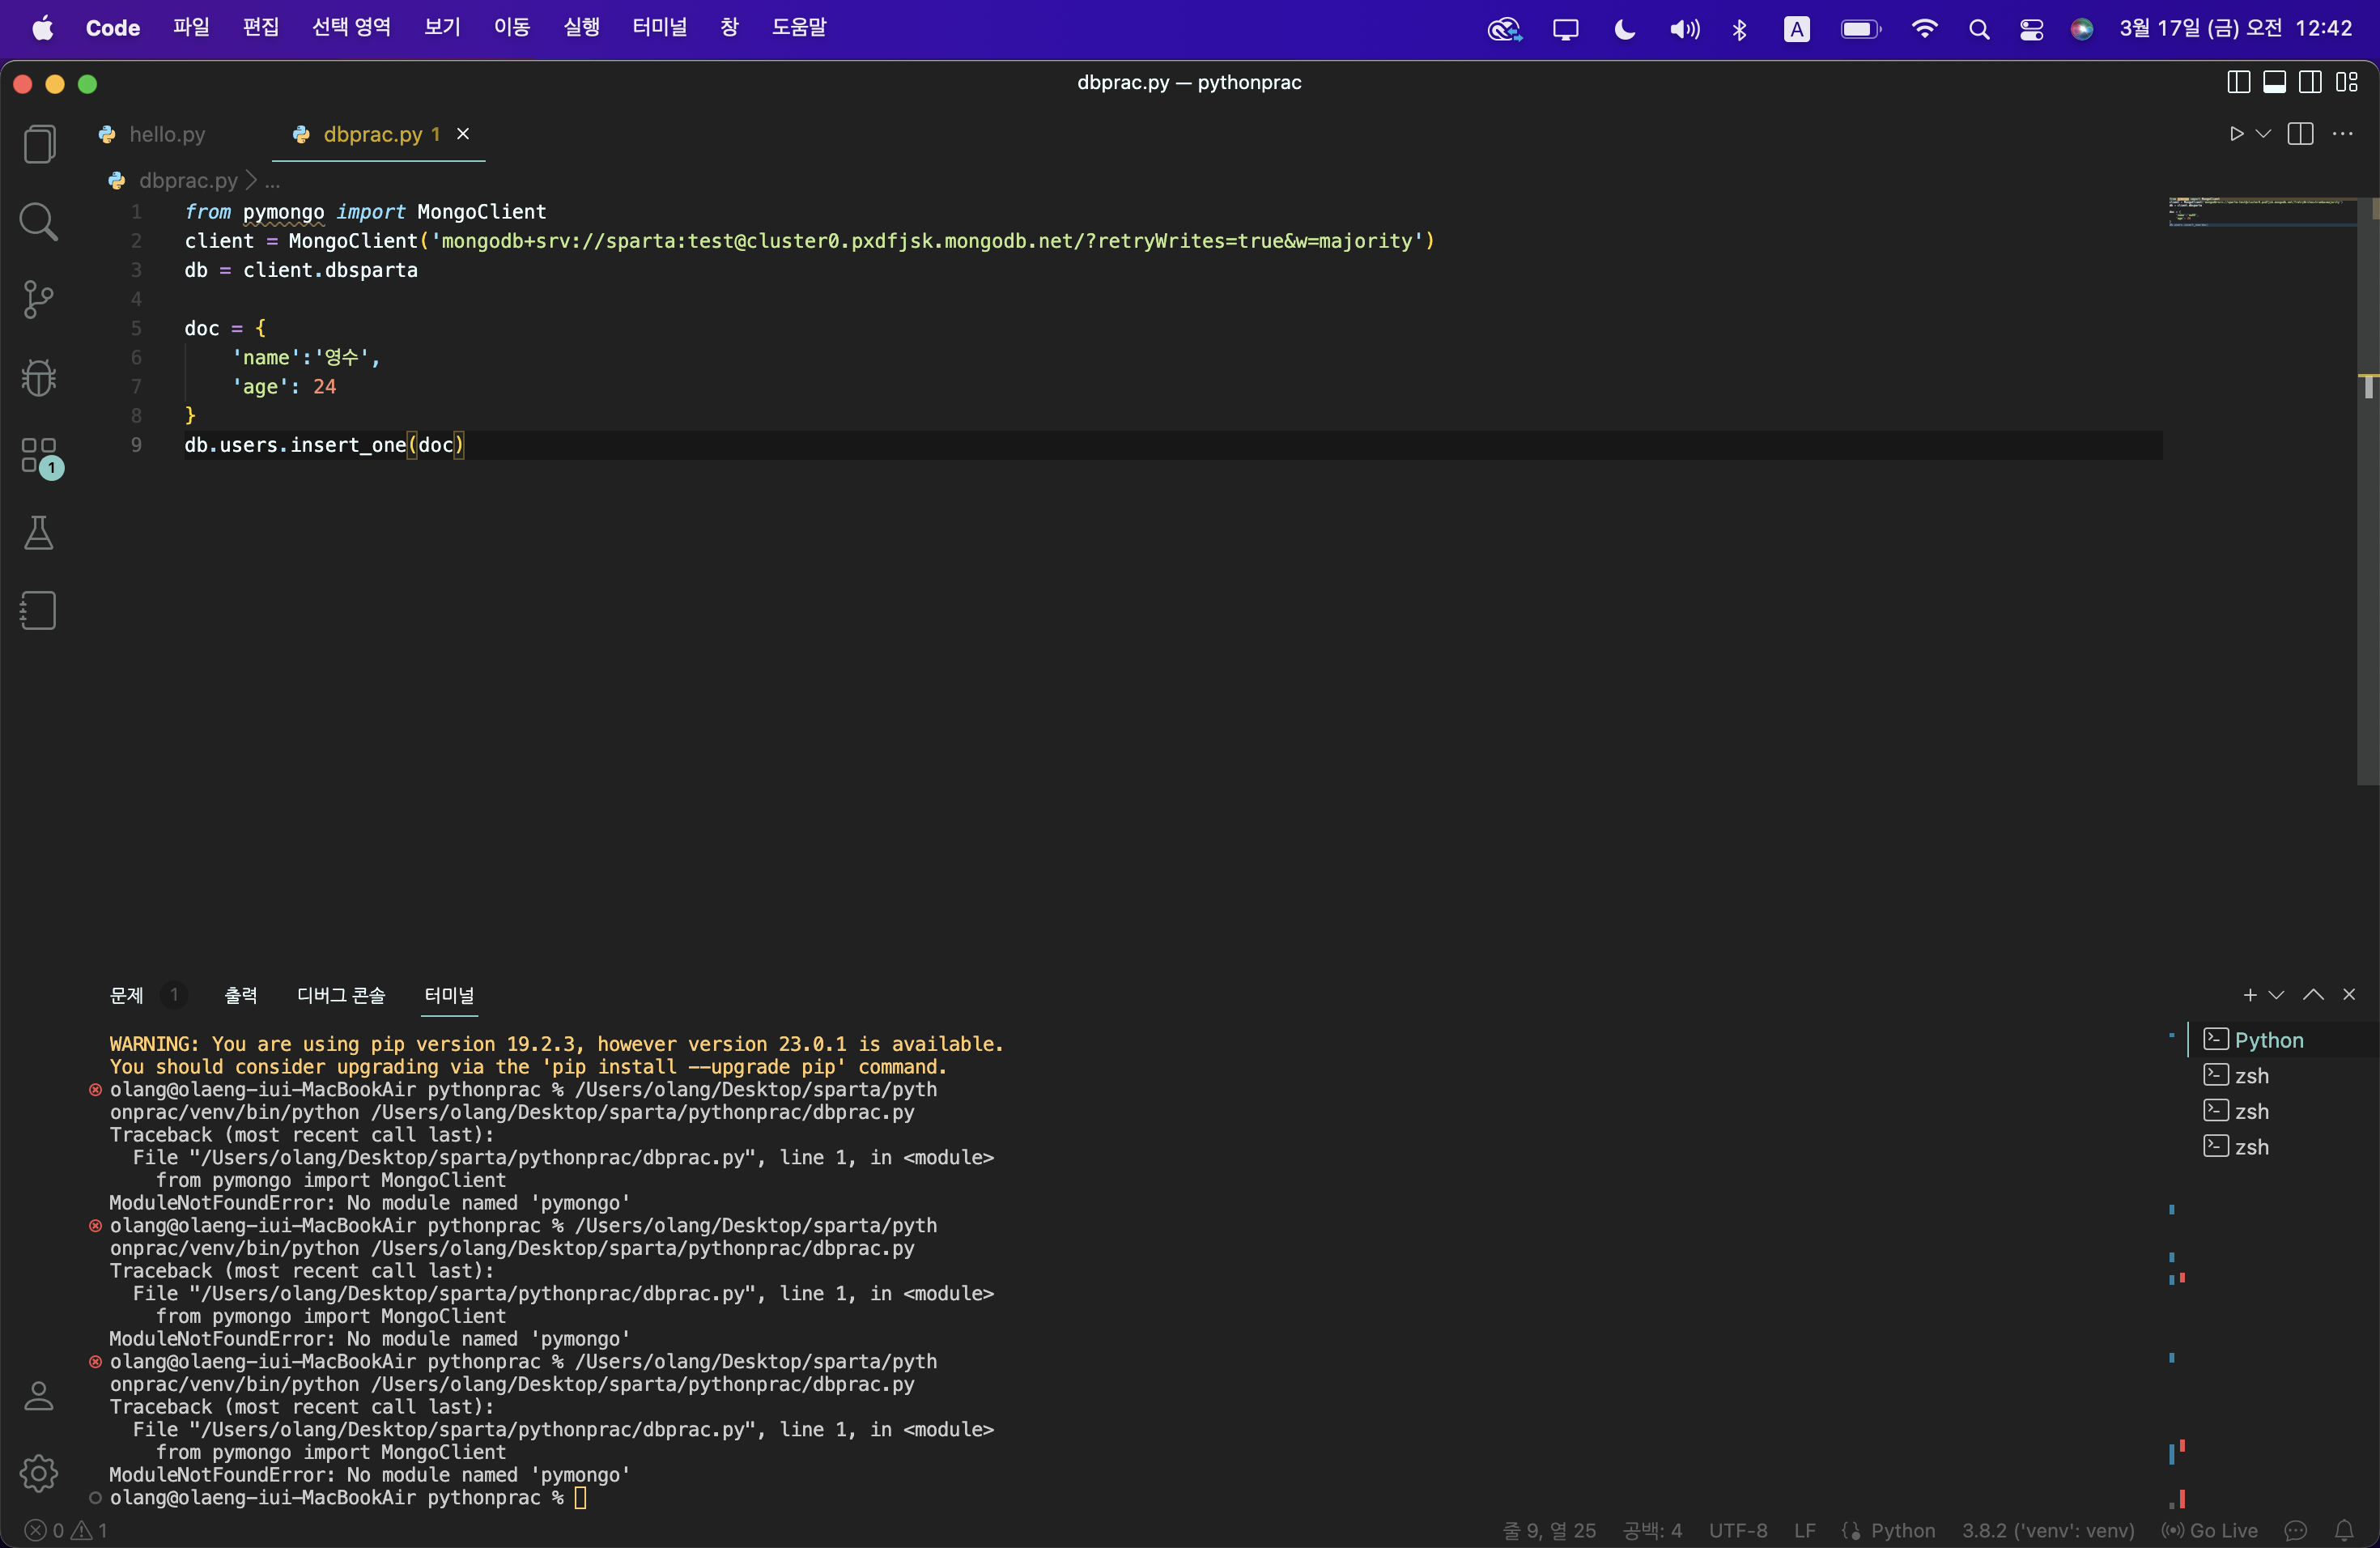The height and width of the screenshot is (1548, 2380).
Task: Click dbprac.py in breadcrumb bar
Action: coord(188,180)
